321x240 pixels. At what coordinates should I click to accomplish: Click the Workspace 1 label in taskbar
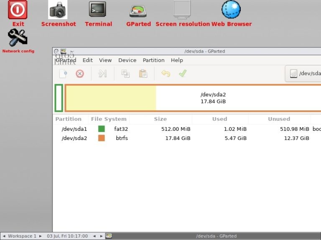(22, 236)
